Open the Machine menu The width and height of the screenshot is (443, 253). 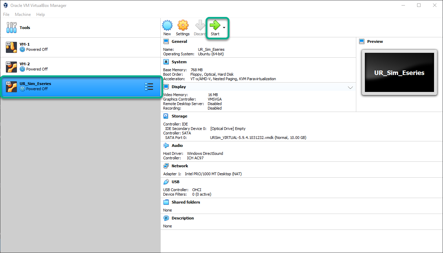[23, 15]
